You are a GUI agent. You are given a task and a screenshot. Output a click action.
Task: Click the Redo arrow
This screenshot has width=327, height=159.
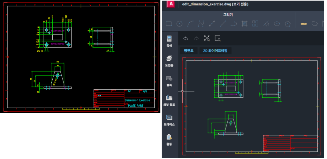click(x=196, y=39)
